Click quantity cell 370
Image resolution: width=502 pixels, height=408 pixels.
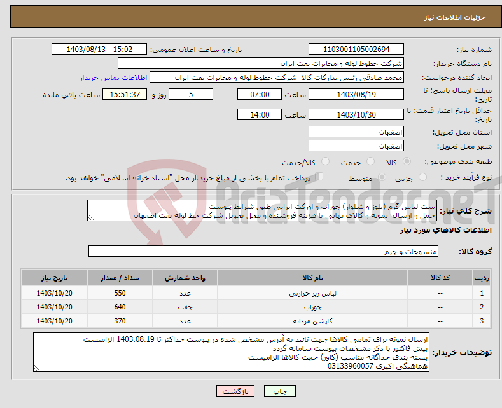click(x=120, y=321)
